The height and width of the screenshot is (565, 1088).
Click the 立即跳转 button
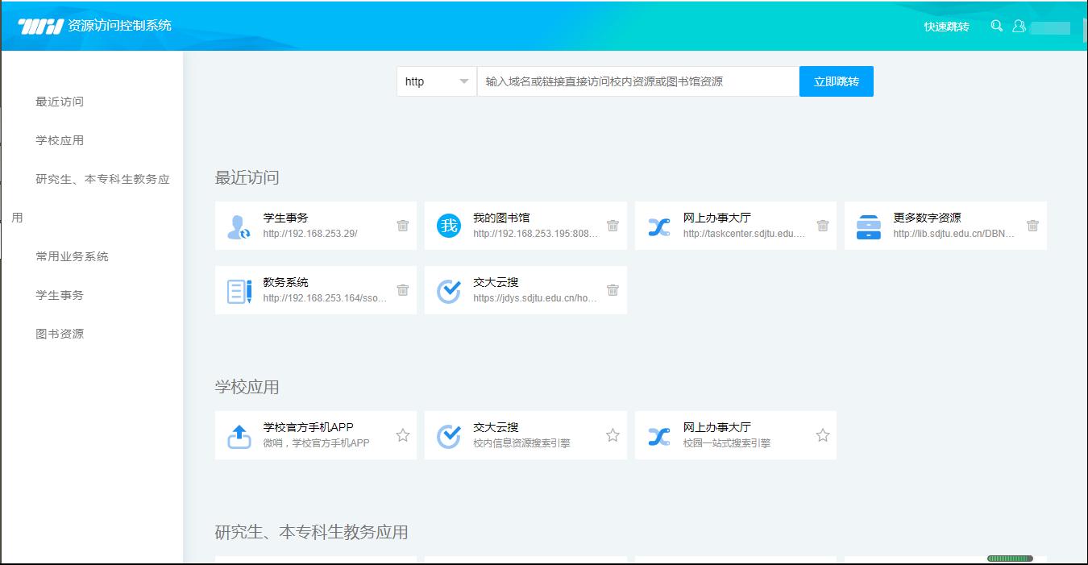point(837,81)
